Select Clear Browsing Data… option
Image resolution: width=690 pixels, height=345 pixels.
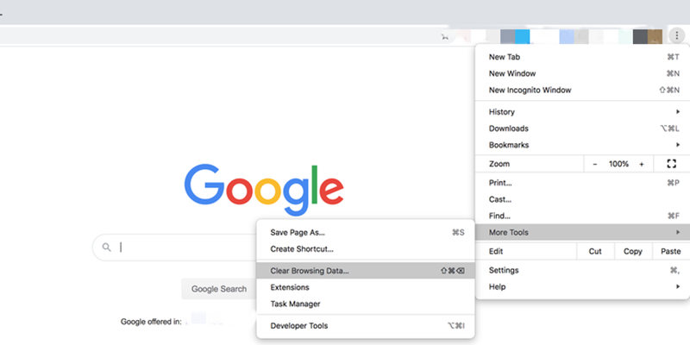tap(365, 271)
